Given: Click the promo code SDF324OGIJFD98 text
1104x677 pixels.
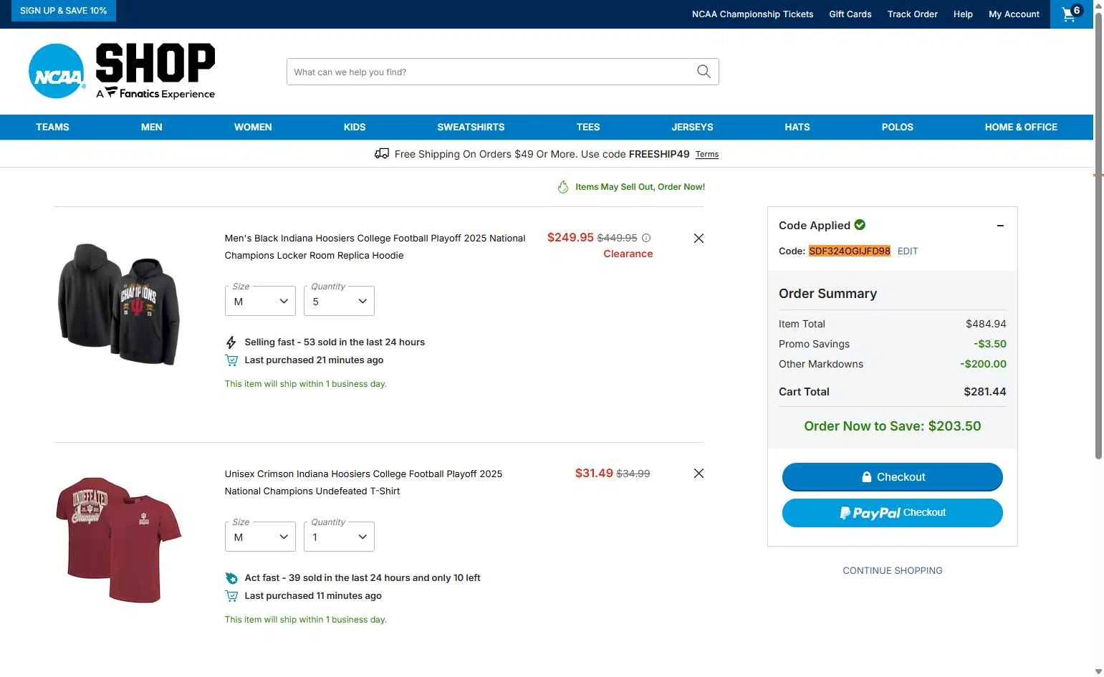Looking at the screenshot, I should (849, 251).
